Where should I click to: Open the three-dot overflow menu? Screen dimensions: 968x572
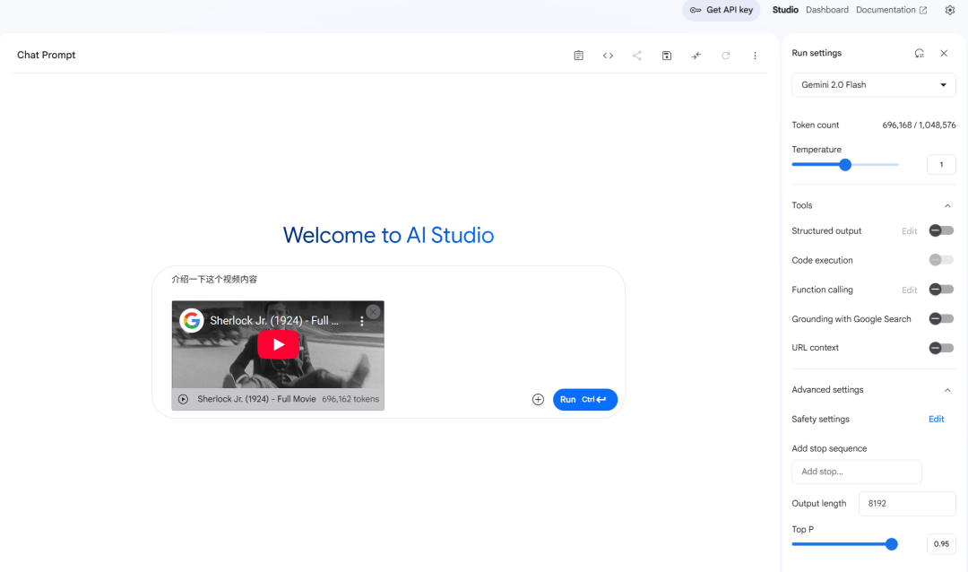tap(755, 55)
